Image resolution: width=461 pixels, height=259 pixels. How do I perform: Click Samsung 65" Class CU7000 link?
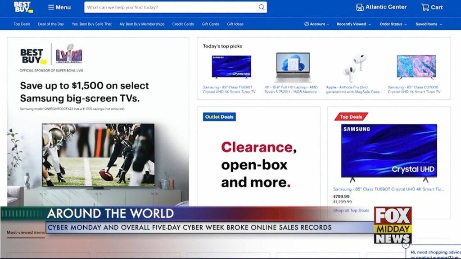click(414, 89)
